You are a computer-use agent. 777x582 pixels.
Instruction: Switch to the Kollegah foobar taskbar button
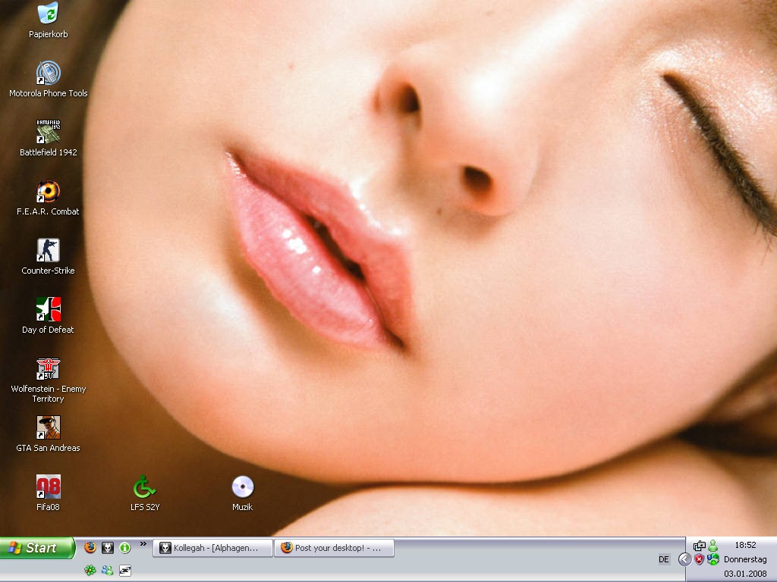tap(212, 548)
